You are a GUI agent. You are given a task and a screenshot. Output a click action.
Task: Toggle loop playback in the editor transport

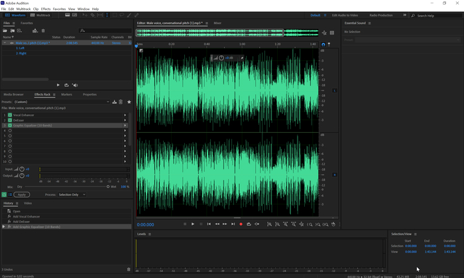click(x=249, y=224)
